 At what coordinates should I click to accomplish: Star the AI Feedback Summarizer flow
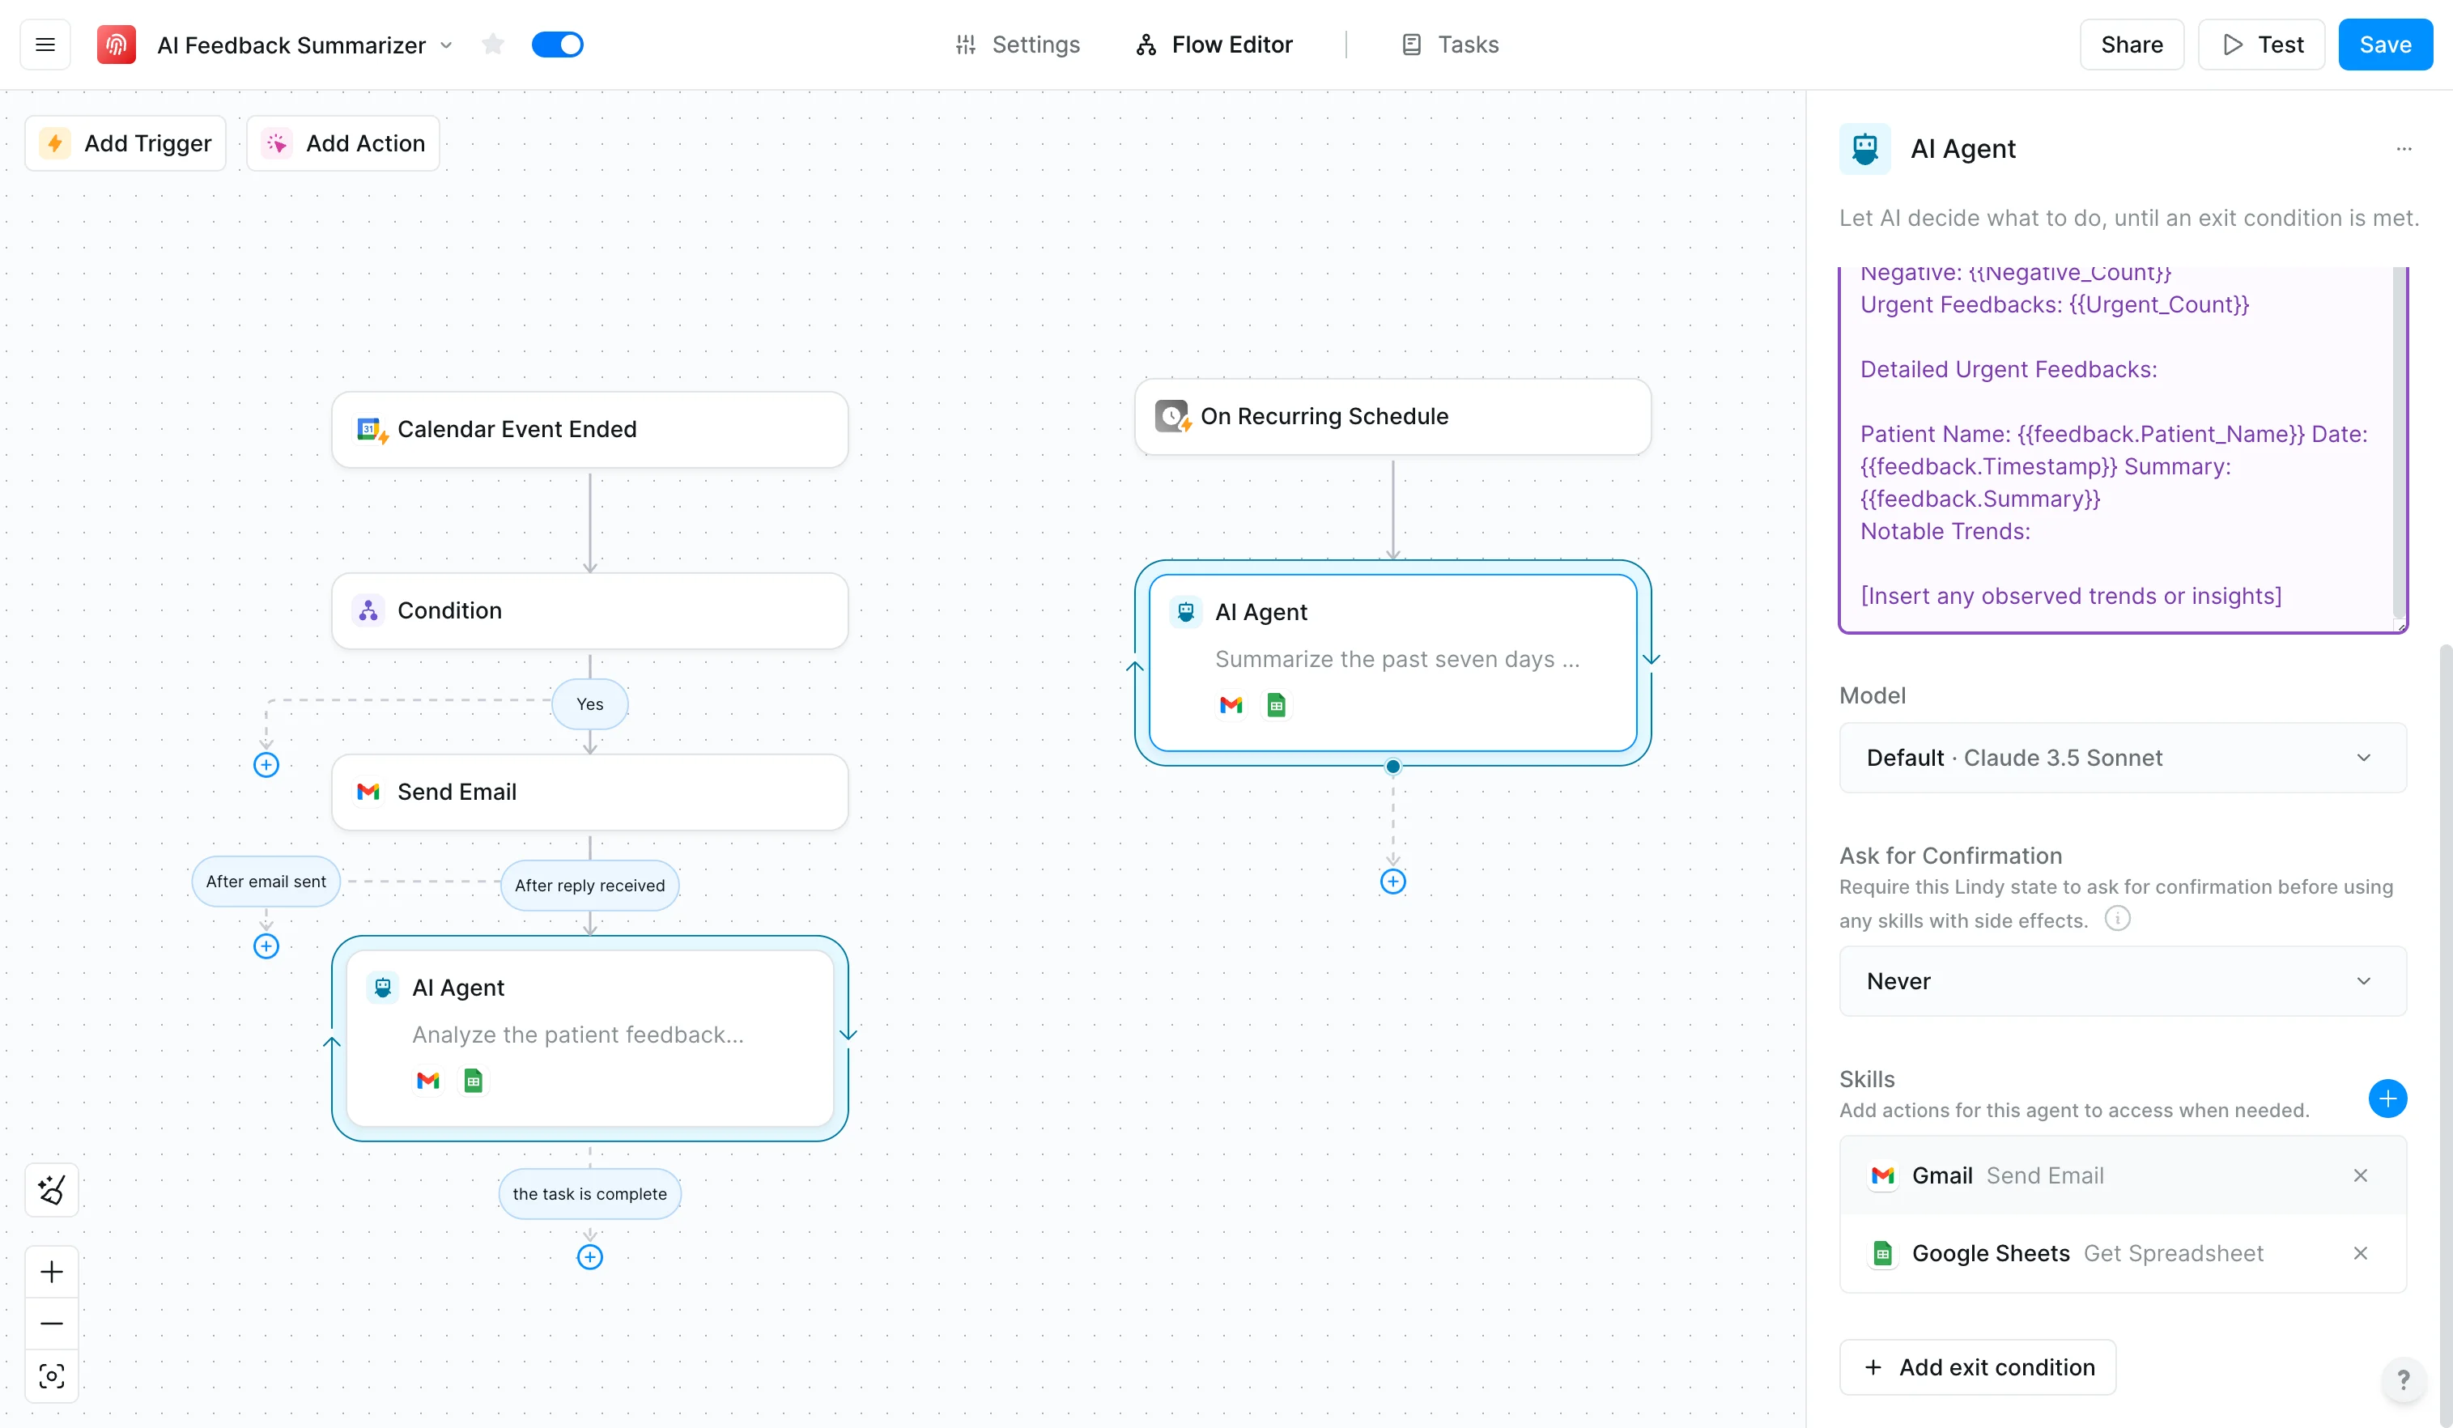[492, 45]
